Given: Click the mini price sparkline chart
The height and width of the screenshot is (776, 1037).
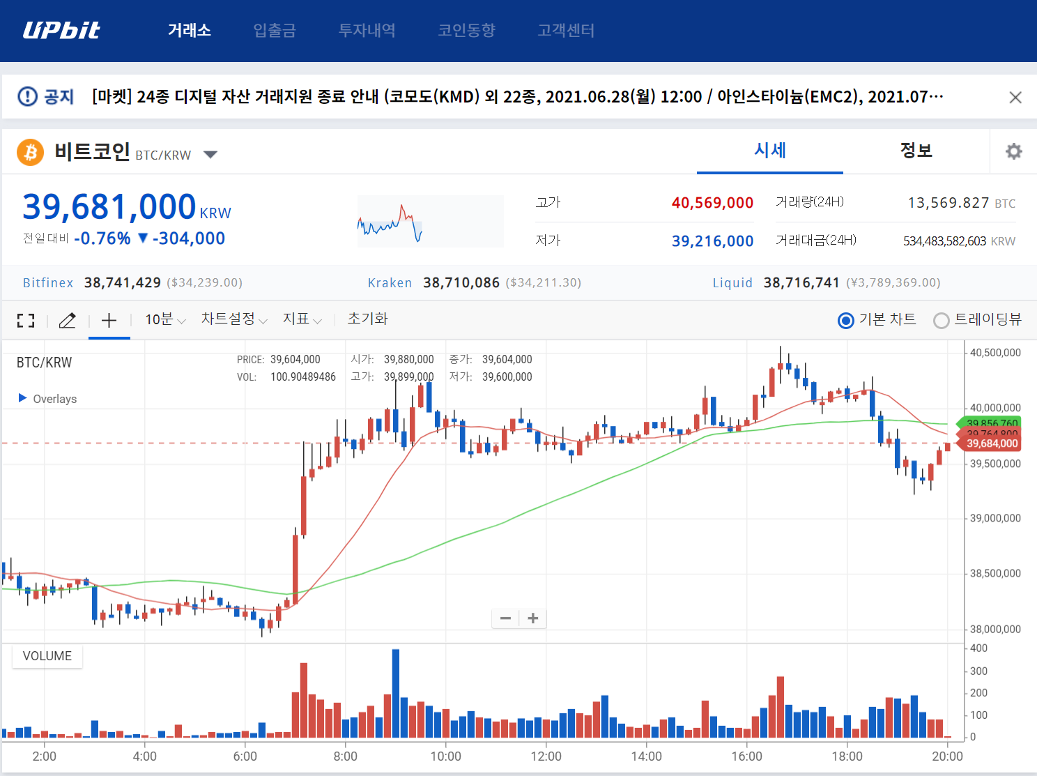Looking at the screenshot, I should tap(430, 221).
